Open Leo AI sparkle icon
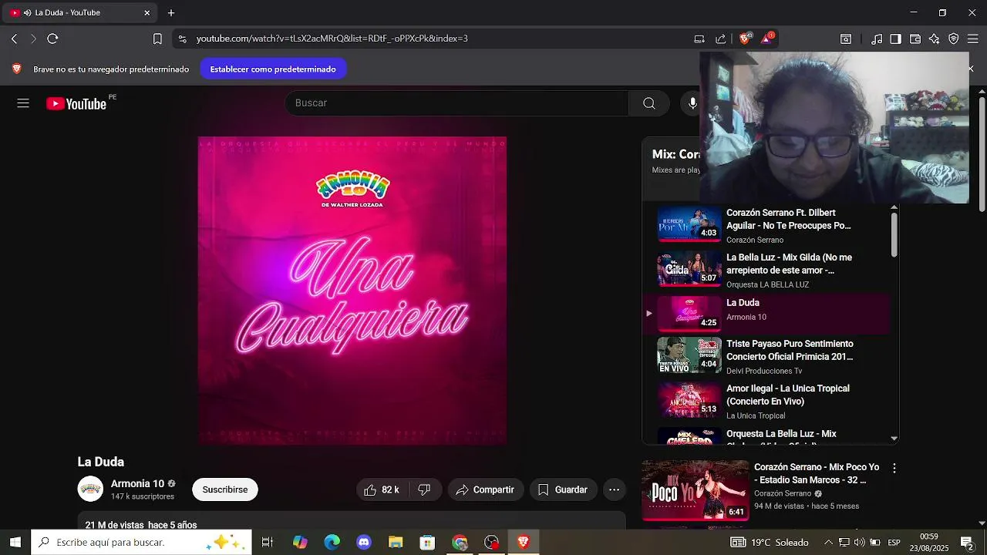 (x=934, y=39)
